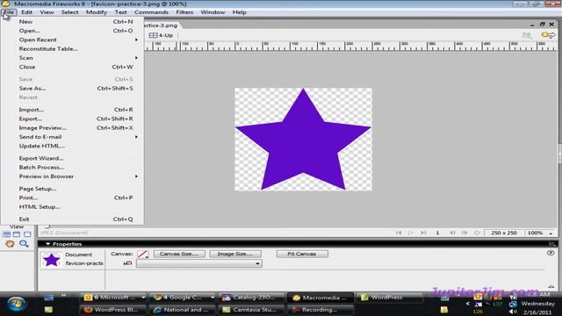Click the Windows Start orb

16,304
